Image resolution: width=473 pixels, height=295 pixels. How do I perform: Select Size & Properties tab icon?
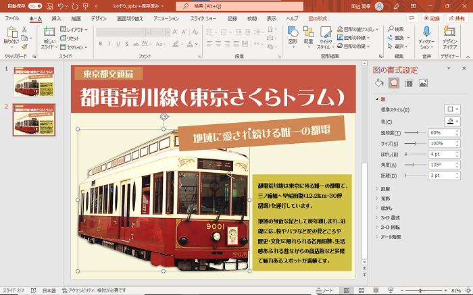tap(409, 83)
